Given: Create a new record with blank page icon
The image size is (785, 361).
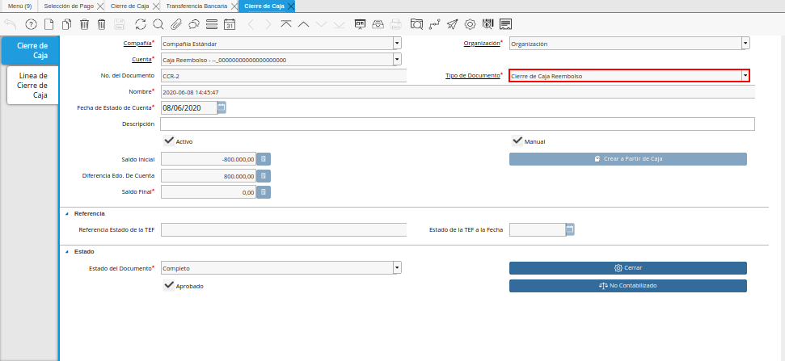Looking at the screenshot, I should click(49, 24).
